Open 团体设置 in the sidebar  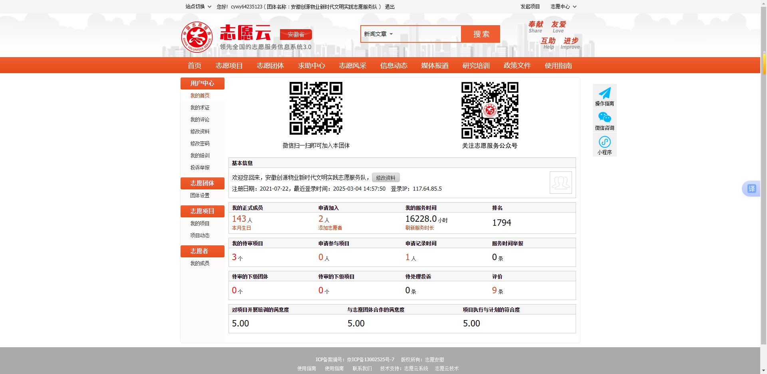(200, 195)
